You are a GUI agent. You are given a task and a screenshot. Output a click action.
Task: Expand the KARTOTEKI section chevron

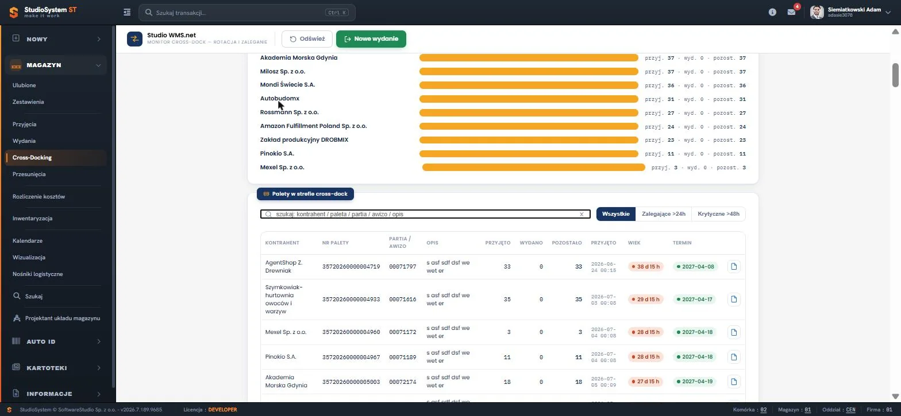pos(99,368)
